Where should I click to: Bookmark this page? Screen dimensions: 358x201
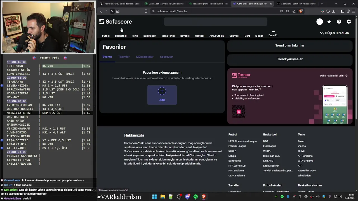(146, 11)
